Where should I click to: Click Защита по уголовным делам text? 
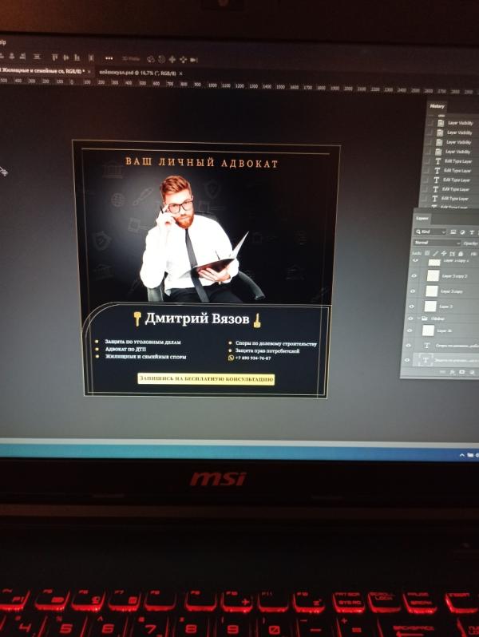click(x=143, y=342)
